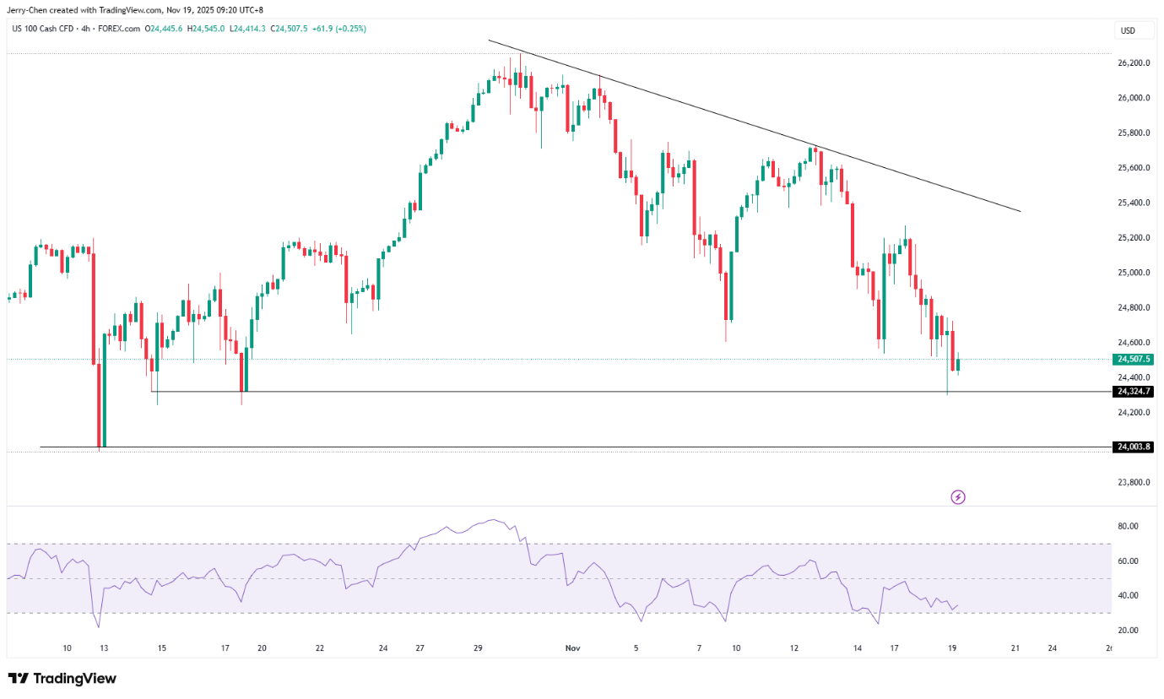
Task: Click the purple lightning bolt event icon
Action: [x=958, y=496]
